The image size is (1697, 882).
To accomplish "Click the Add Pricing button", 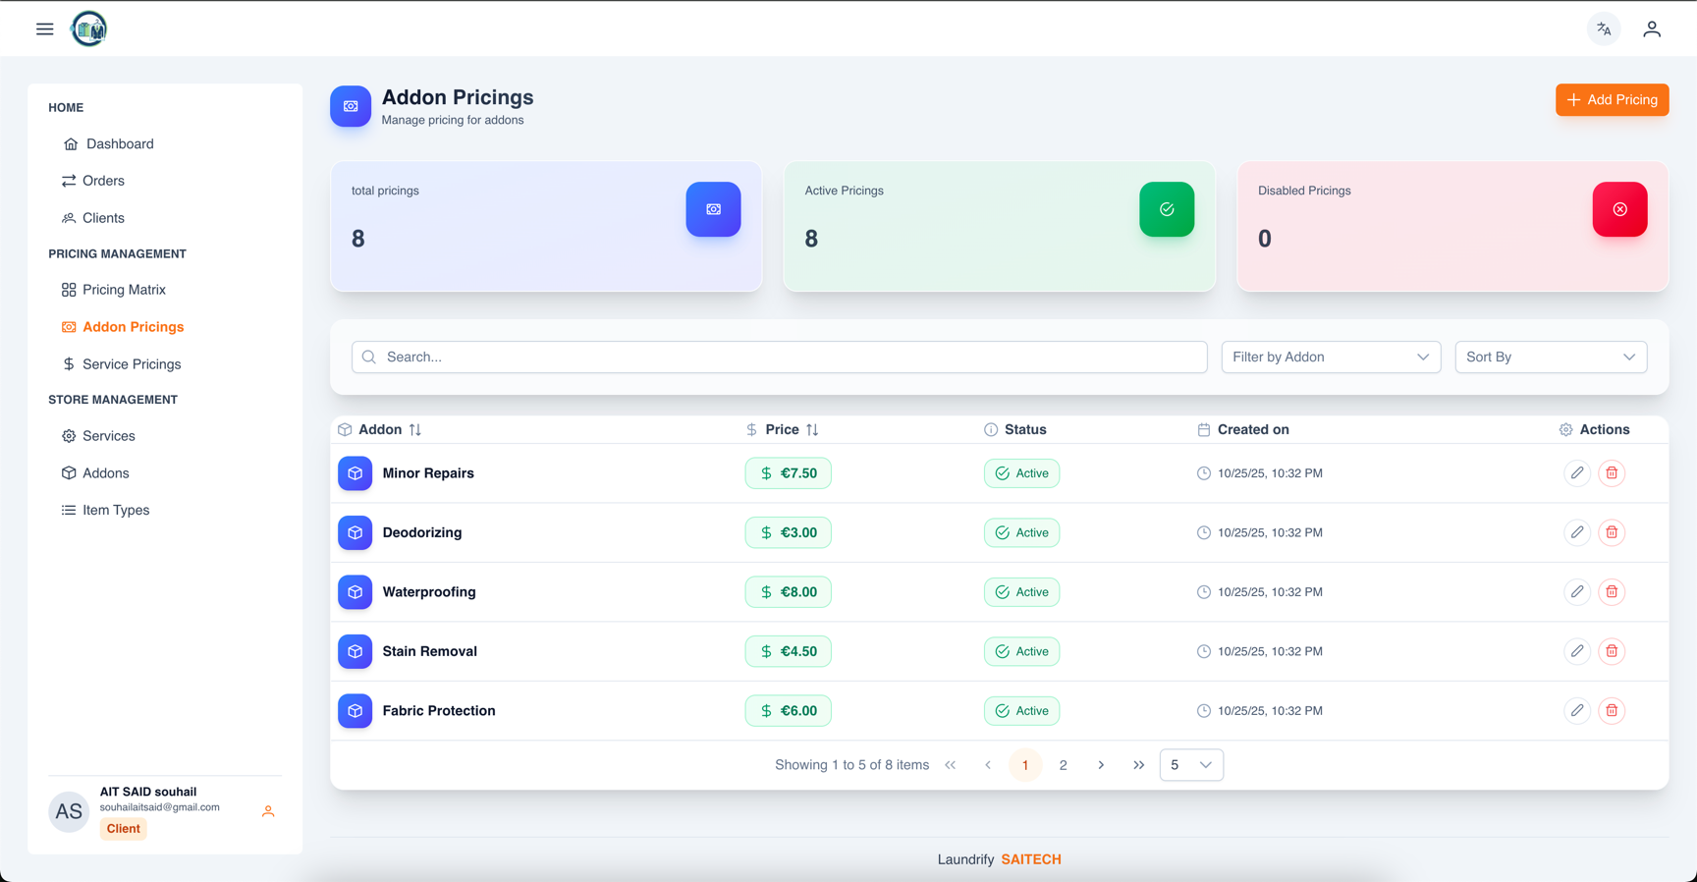I will [x=1612, y=100].
